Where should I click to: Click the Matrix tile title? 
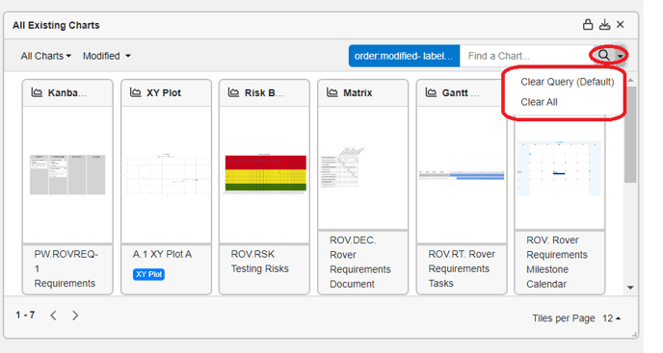[x=358, y=93]
